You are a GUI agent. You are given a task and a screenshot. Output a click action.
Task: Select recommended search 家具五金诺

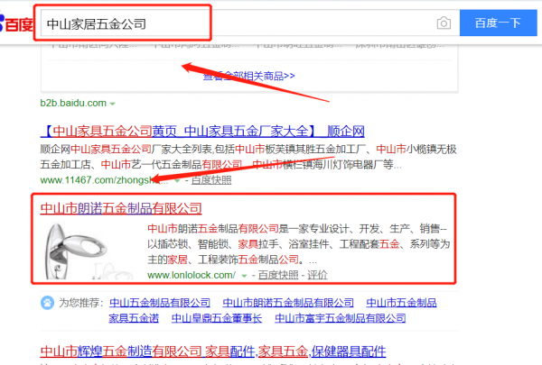point(134,318)
